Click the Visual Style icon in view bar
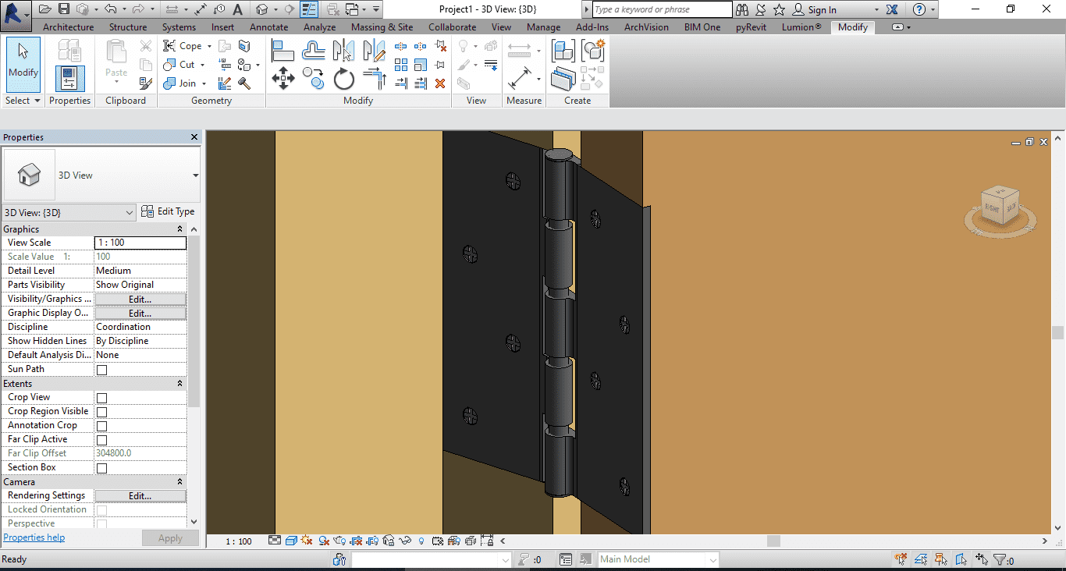 (290, 541)
